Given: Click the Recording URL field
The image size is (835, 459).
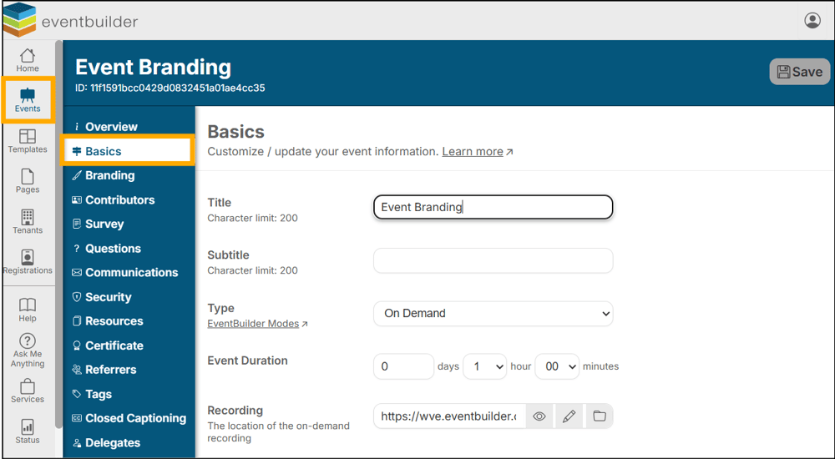Looking at the screenshot, I should pos(449,416).
